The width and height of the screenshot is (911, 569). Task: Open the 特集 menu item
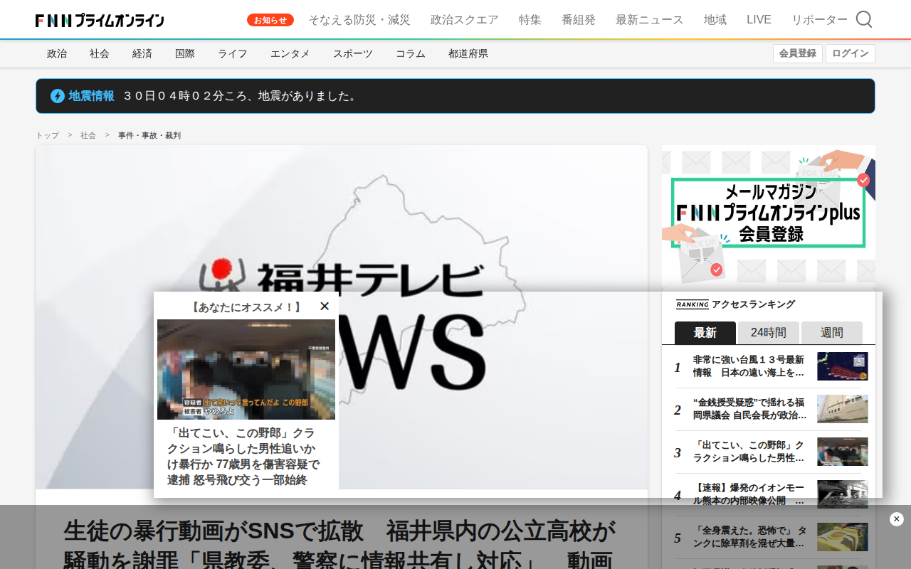[530, 20]
